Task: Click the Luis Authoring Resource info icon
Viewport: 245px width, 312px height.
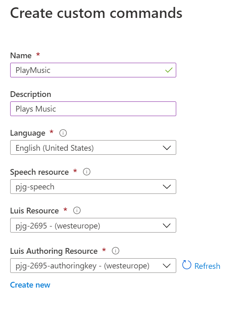Action: coord(115,251)
